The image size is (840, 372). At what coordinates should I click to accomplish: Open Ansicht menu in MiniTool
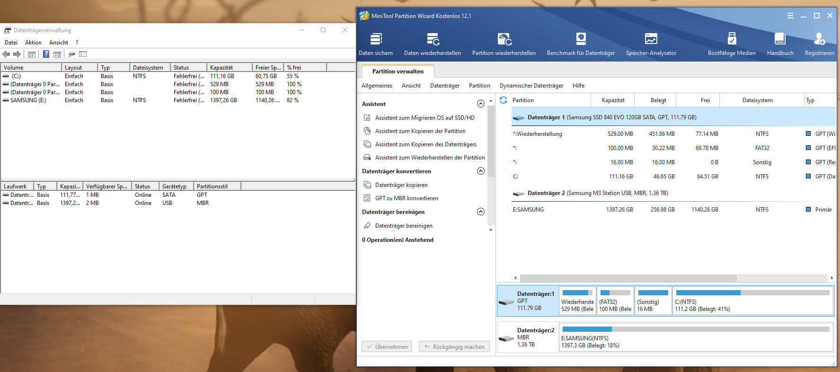click(x=411, y=86)
